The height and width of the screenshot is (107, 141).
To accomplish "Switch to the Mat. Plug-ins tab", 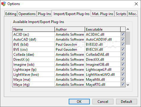I will pos(102,14).
